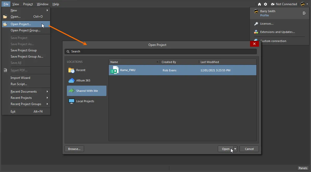Expand the user account dropdown arrow
The width and height of the screenshot is (311, 172).
[307, 4]
